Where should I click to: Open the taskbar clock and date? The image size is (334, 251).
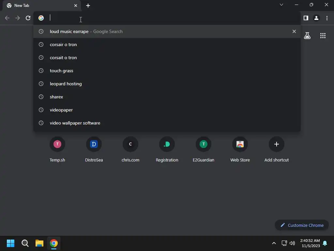[x=310, y=243]
